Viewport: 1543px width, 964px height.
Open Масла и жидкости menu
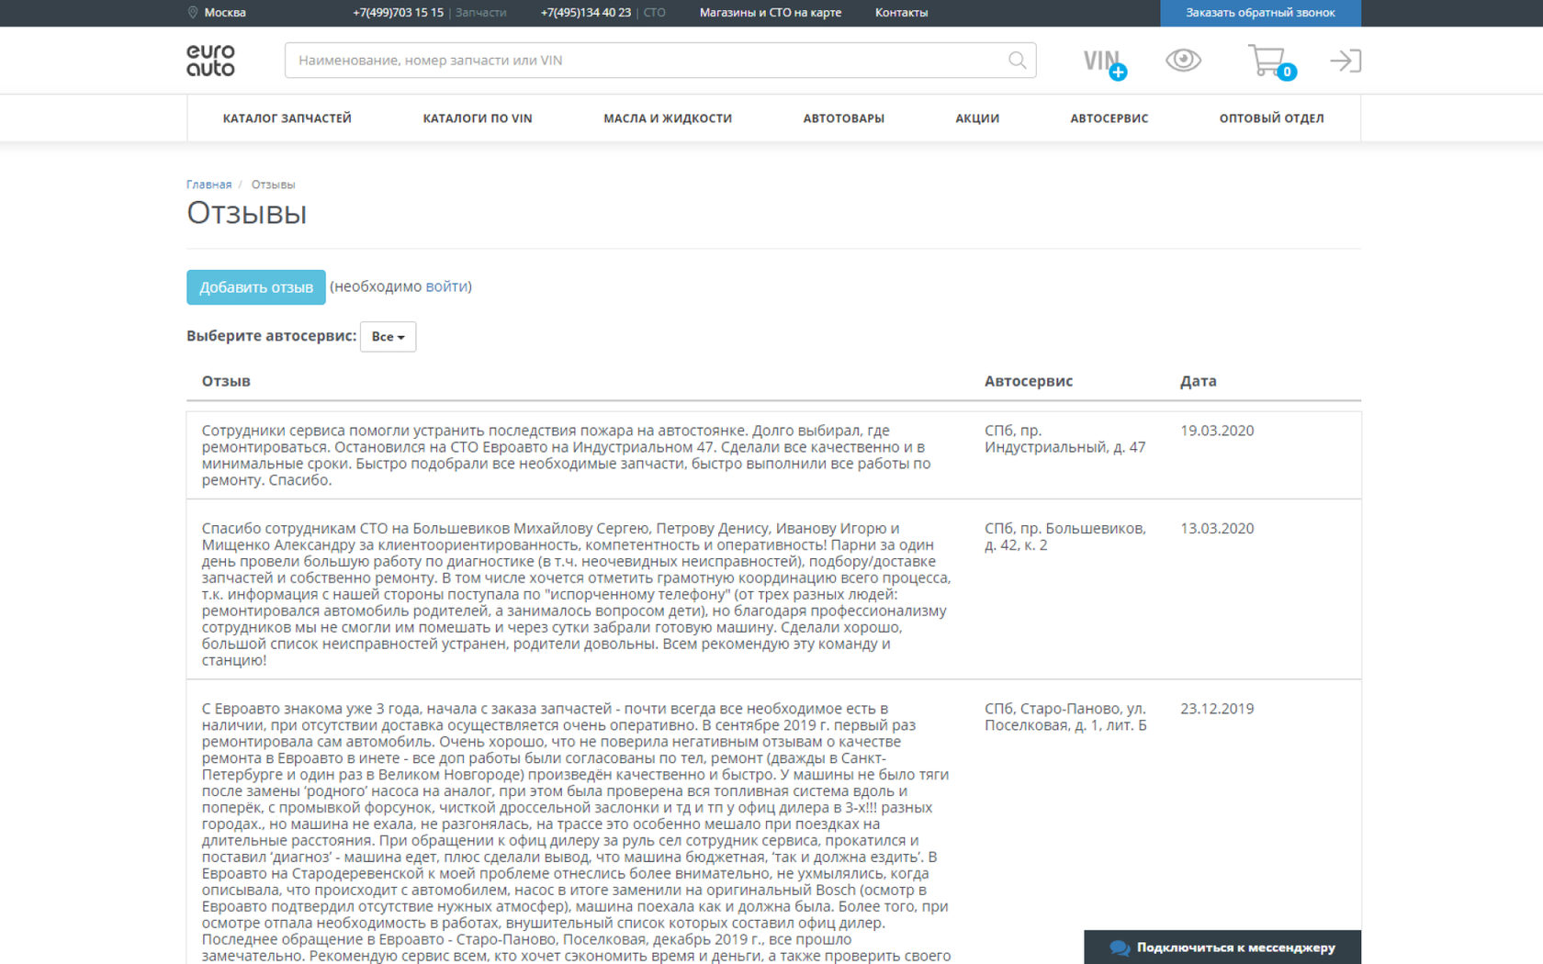(668, 118)
